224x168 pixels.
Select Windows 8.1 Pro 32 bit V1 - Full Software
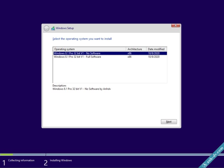pyautogui.click(x=78, y=57)
